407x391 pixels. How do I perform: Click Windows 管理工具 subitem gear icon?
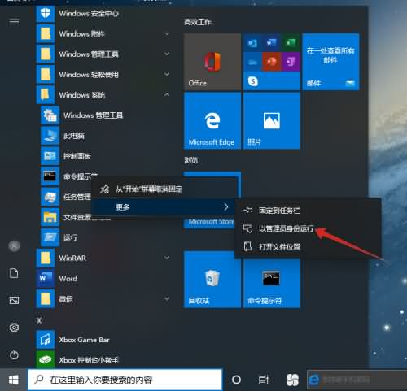(x=50, y=115)
